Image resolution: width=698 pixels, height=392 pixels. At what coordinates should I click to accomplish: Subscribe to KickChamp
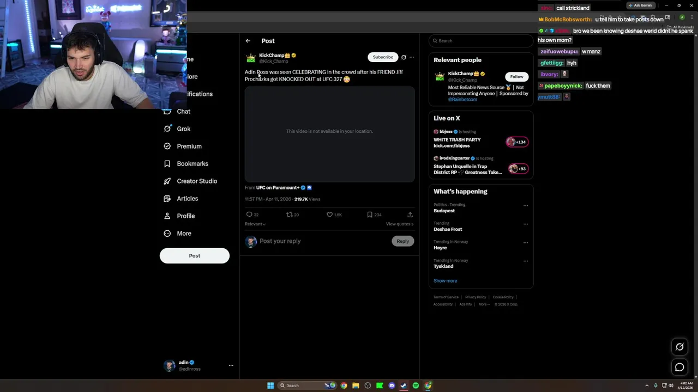(x=383, y=57)
